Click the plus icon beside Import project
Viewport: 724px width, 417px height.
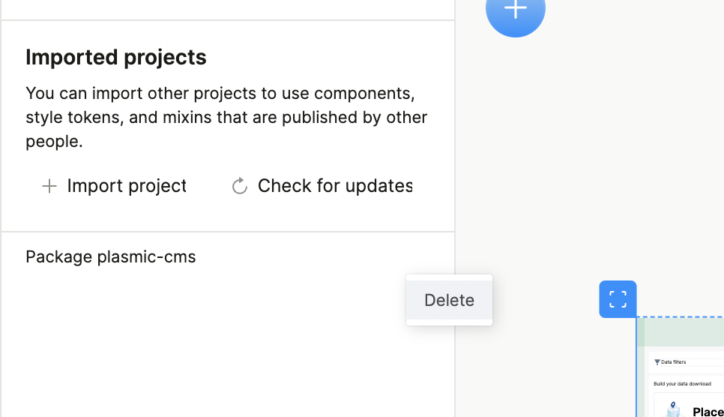49,186
